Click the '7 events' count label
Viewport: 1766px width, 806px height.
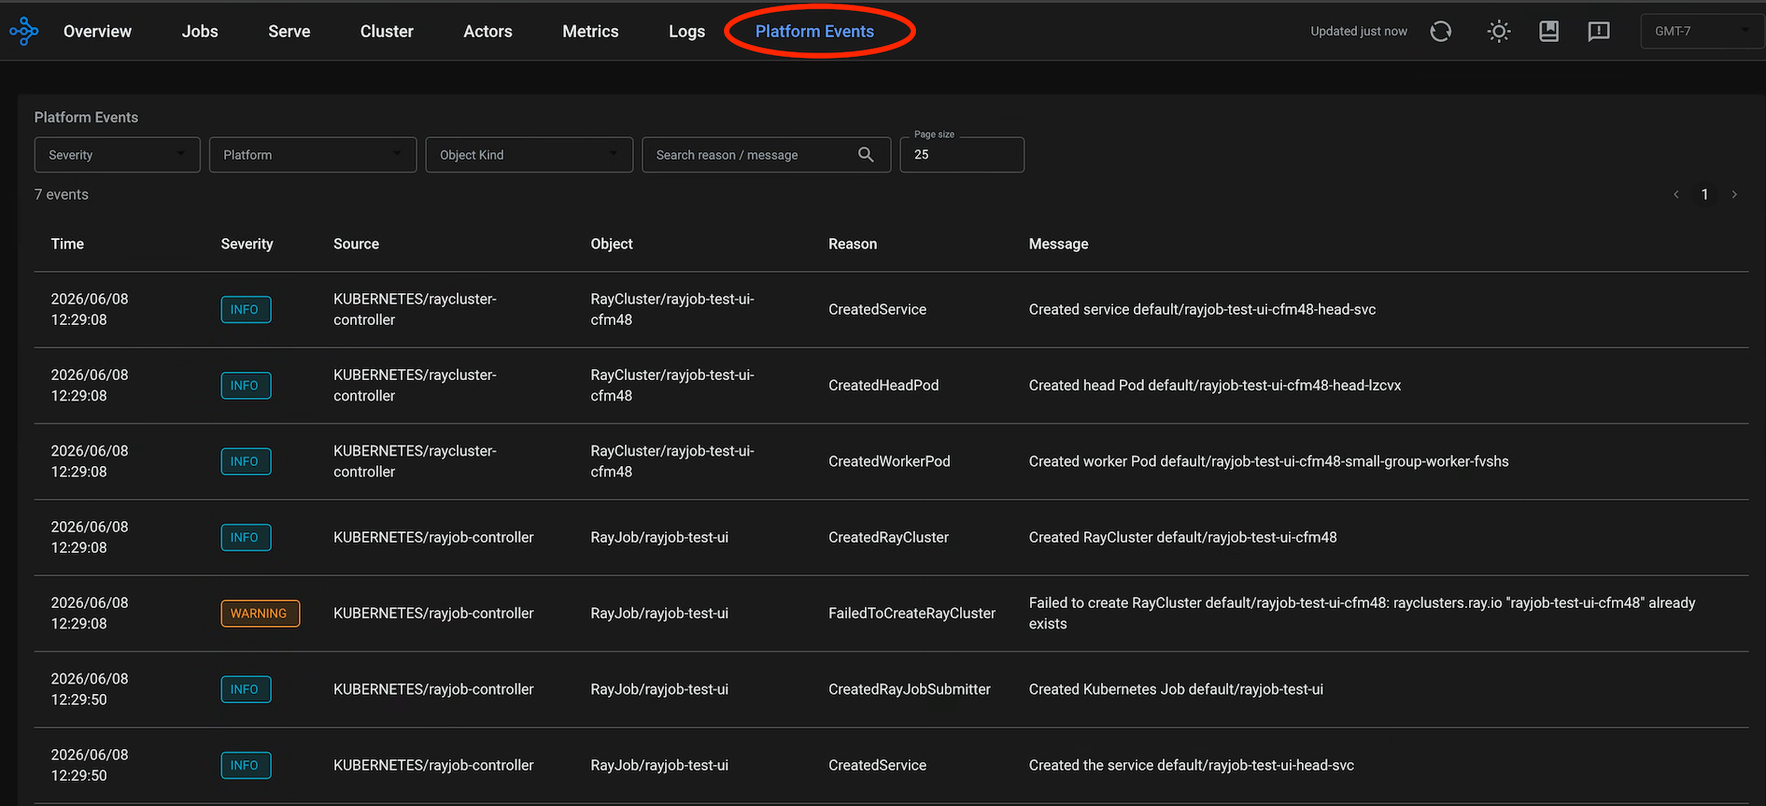(x=62, y=194)
